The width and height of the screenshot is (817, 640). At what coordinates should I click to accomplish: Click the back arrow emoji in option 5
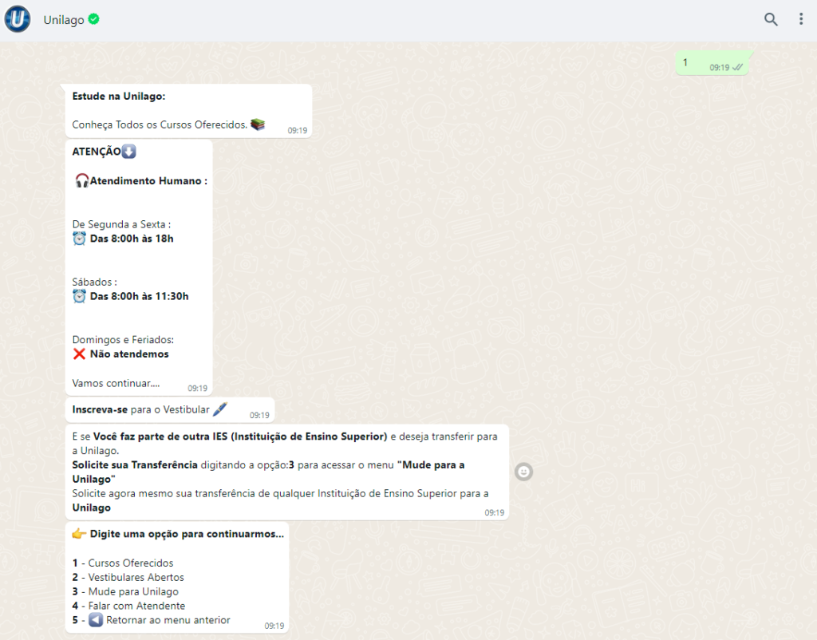(96, 620)
